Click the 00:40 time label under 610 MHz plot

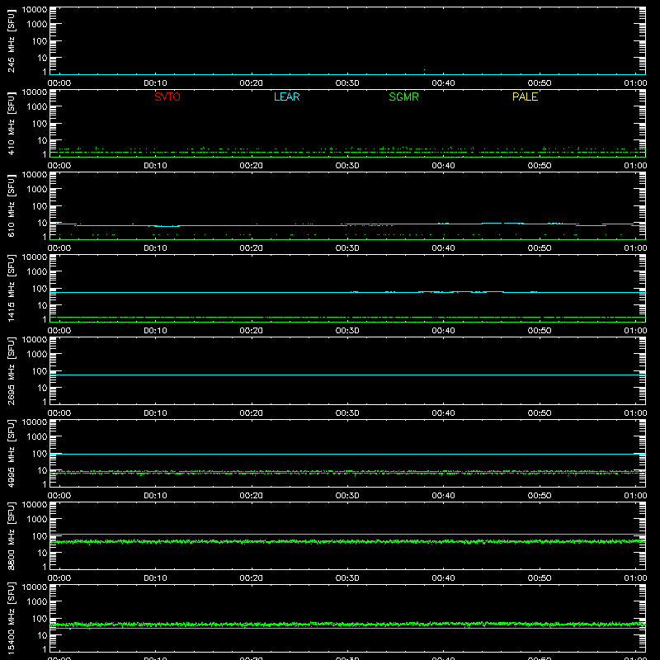tap(443, 248)
